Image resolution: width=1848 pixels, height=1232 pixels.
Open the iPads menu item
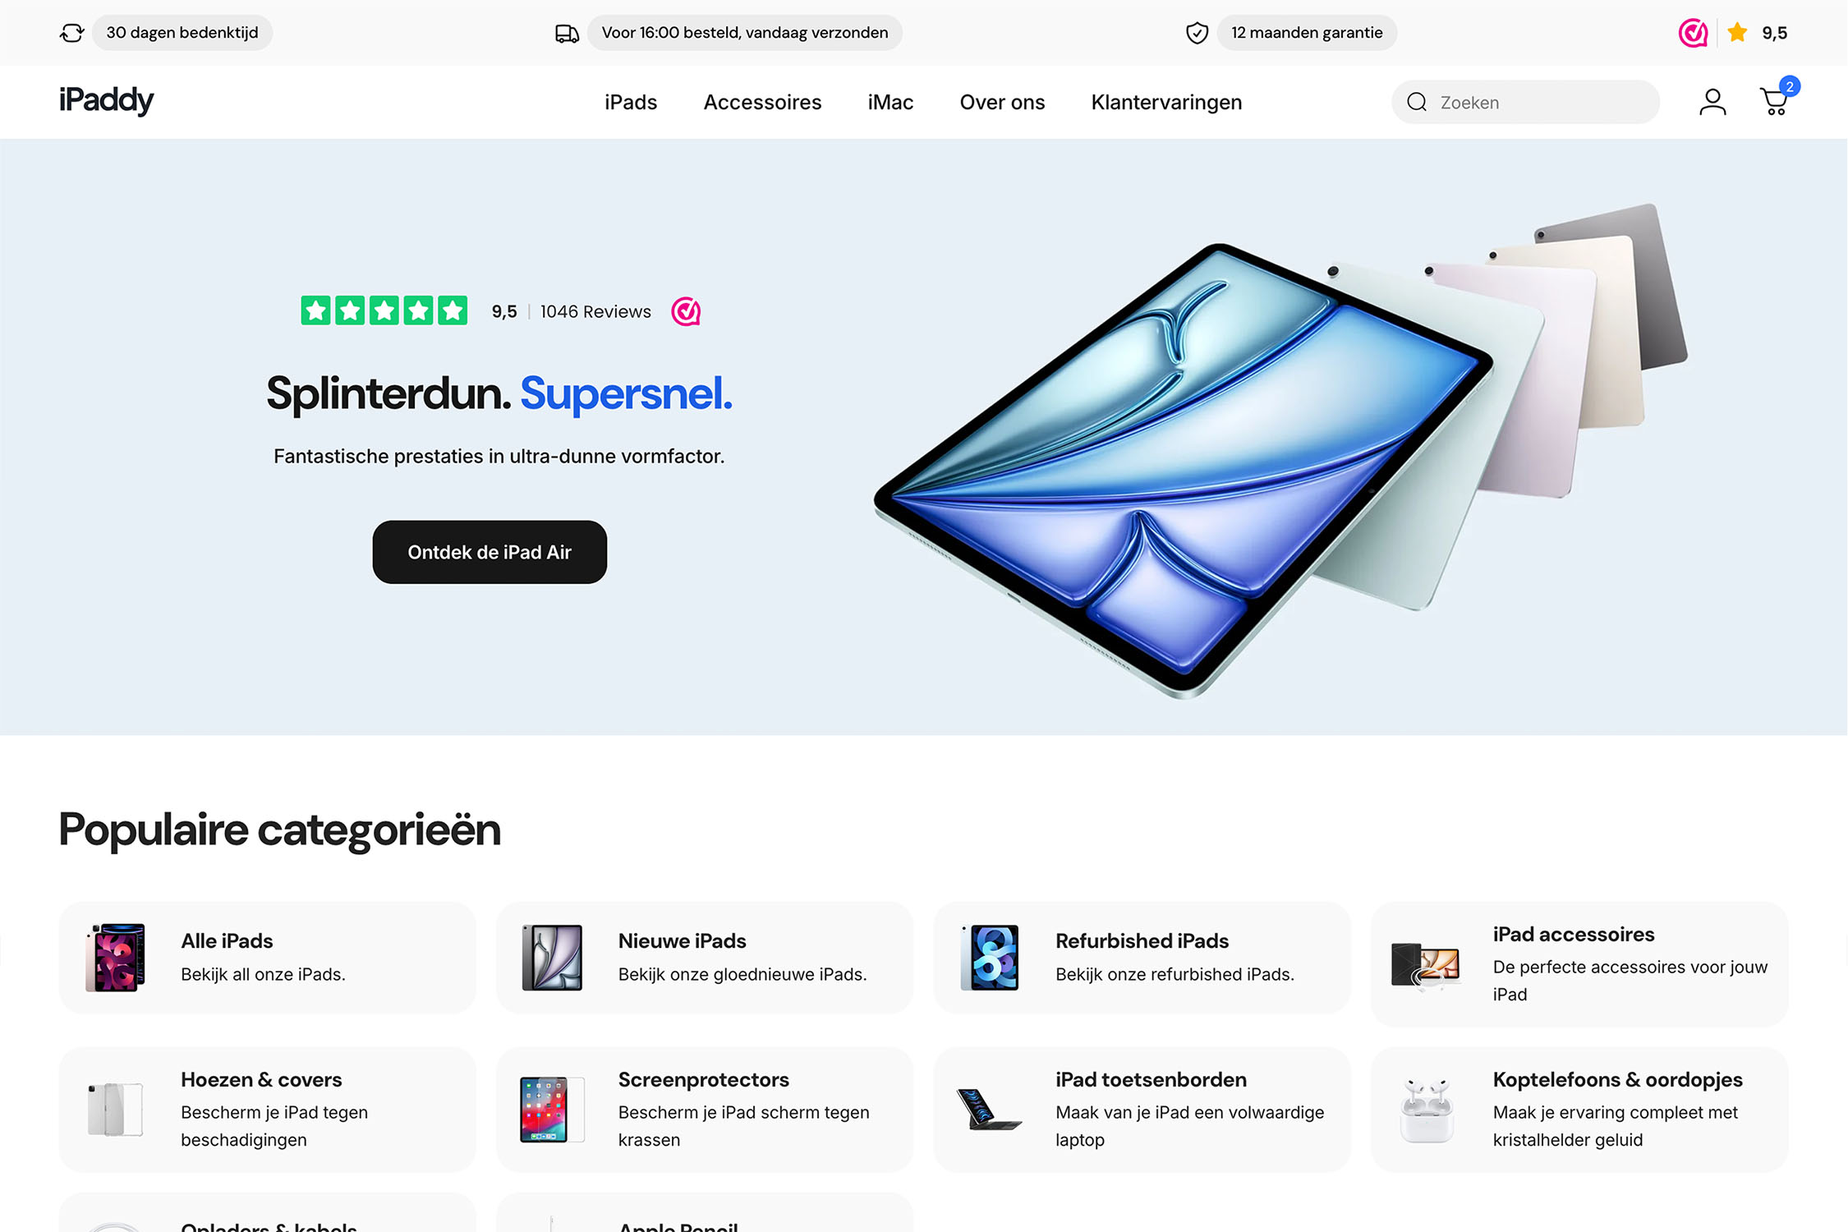(x=631, y=103)
